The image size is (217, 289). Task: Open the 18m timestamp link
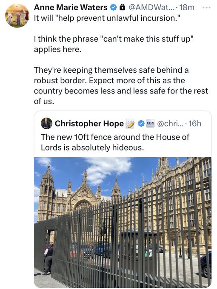point(187,8)
